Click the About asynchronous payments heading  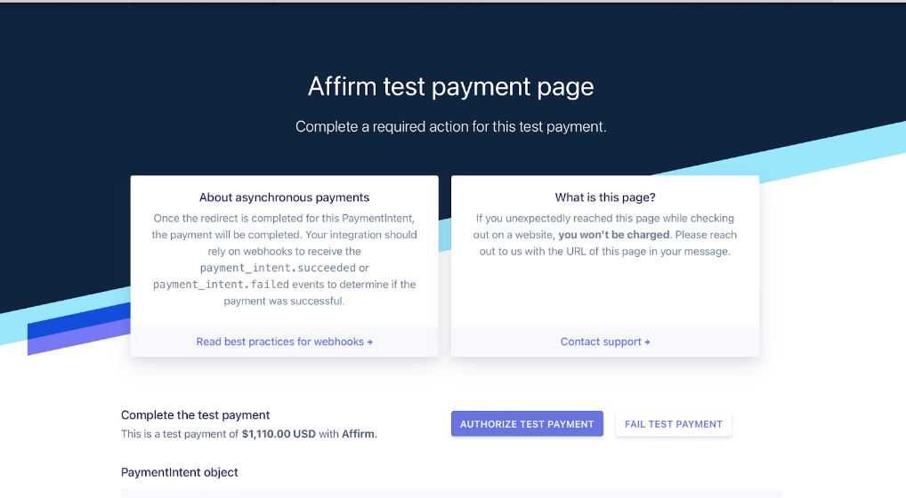point(284,197)
